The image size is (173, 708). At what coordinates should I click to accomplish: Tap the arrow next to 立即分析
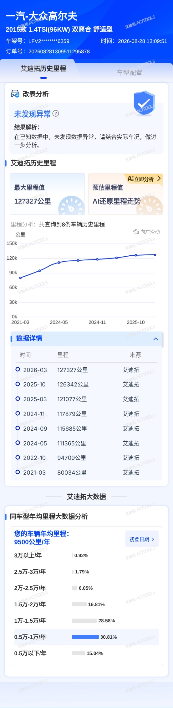[159, 178]
